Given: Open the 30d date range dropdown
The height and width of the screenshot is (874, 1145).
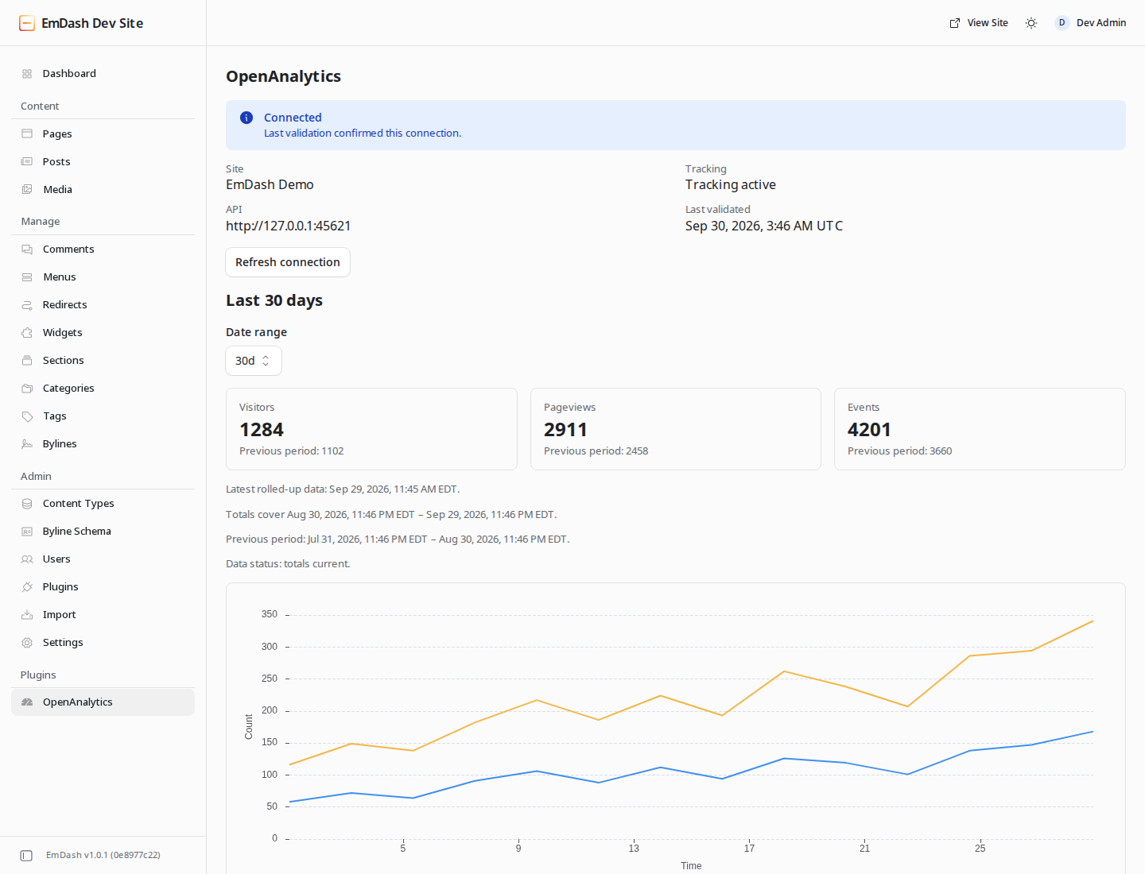Looking at the screenshot, I should 254,361.
